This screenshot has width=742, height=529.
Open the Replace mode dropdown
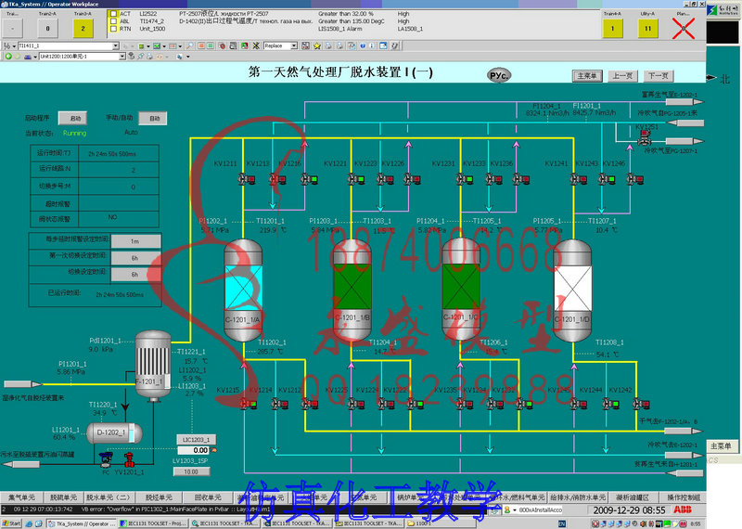[294, 45]
